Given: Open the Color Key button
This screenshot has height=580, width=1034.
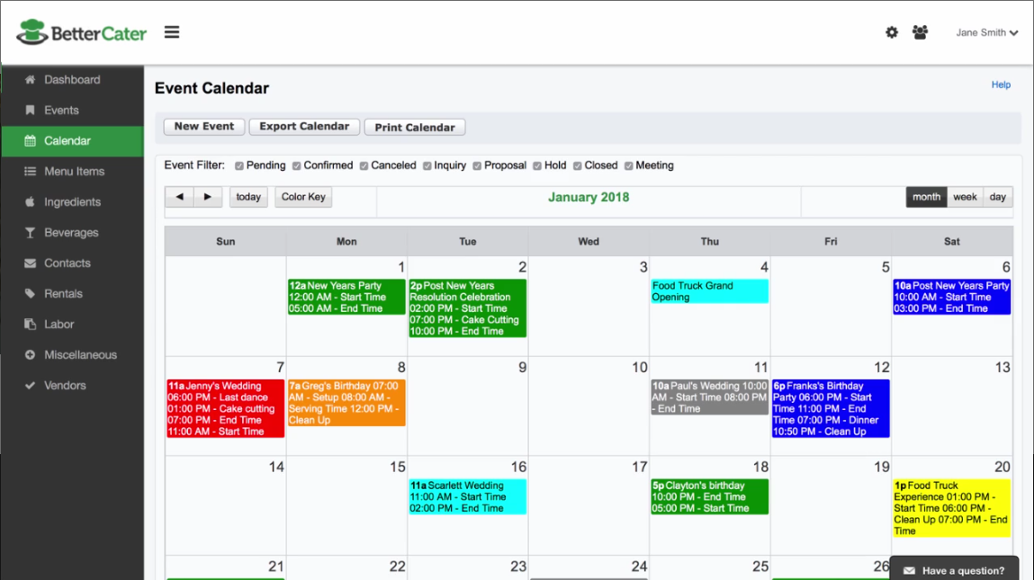Looking at the screenshot, I should pos(303,196).
